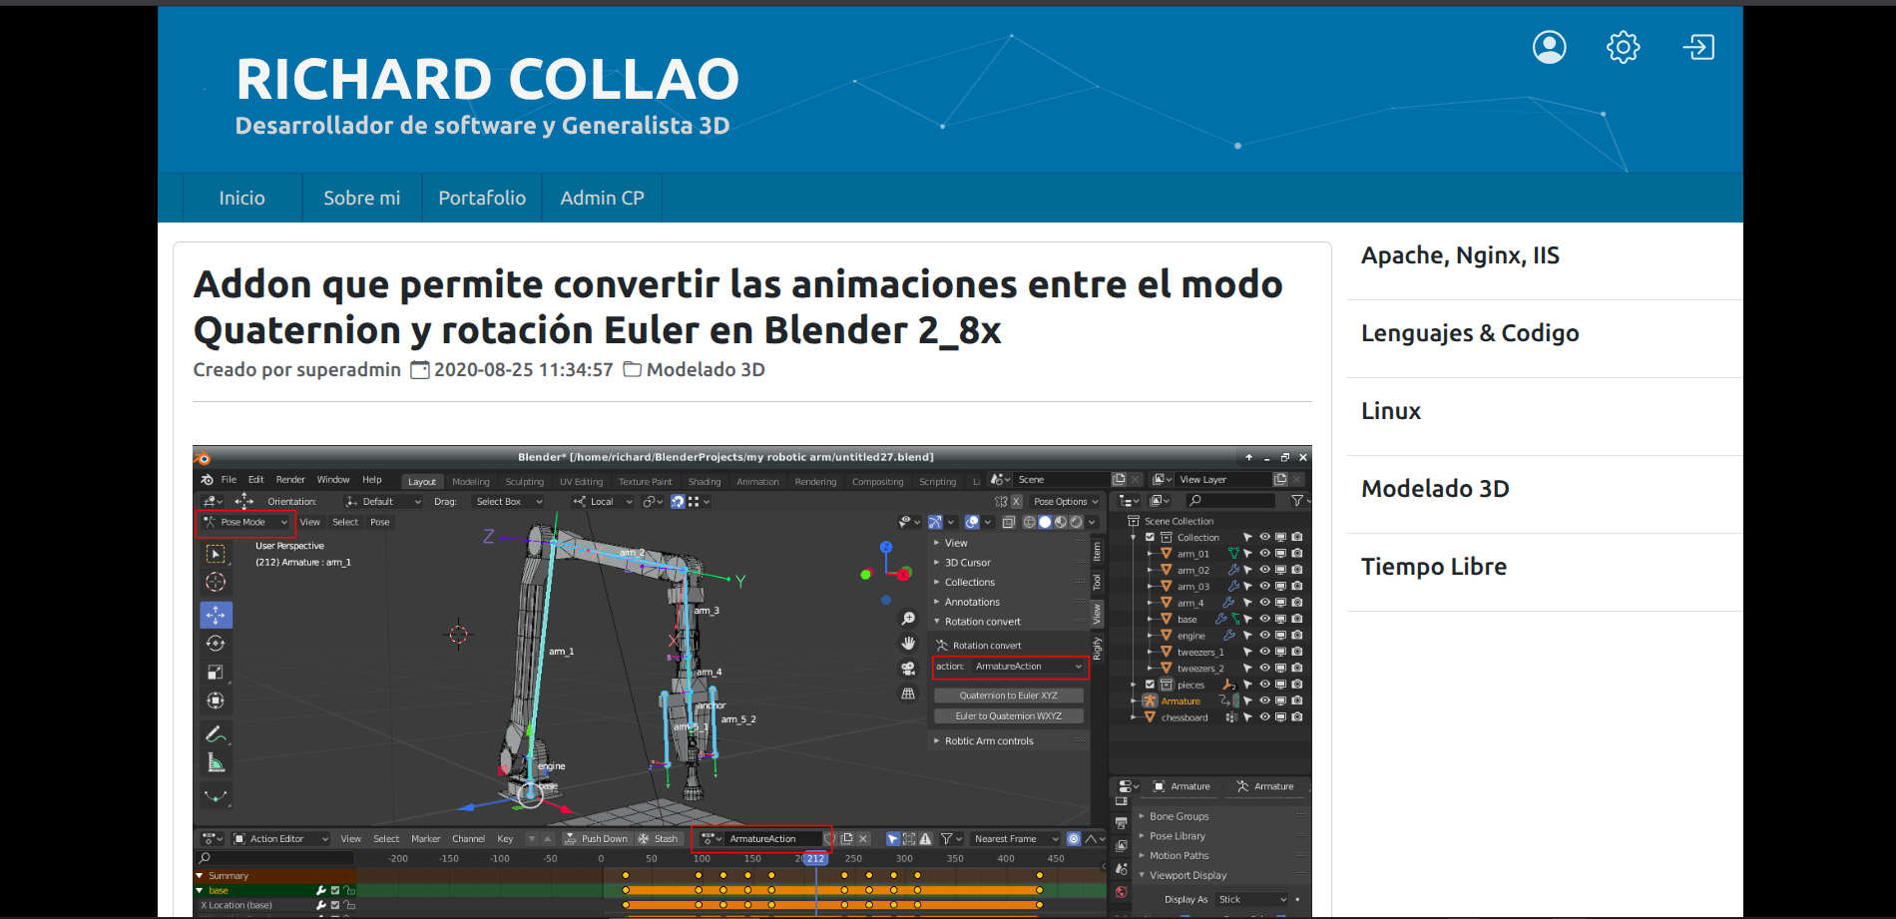Screen dimensions: 1896x919
Task: Click the Euler to Quaternion WXYZ button
Action: (1008, 716)
